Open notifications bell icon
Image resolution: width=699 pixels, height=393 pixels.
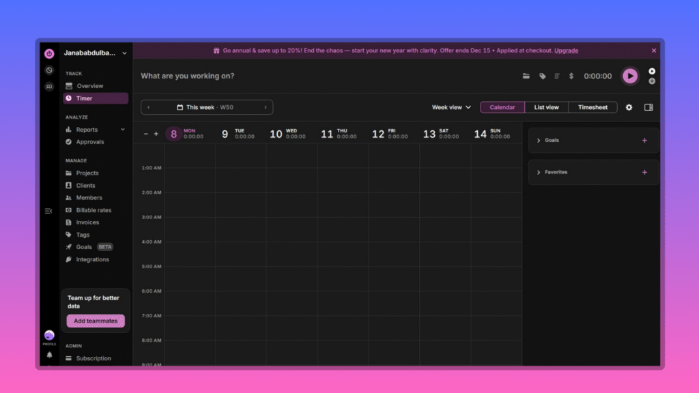(49, 355)
